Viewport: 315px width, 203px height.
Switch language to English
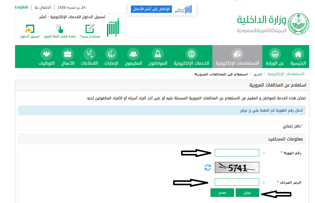coord(21,7)
